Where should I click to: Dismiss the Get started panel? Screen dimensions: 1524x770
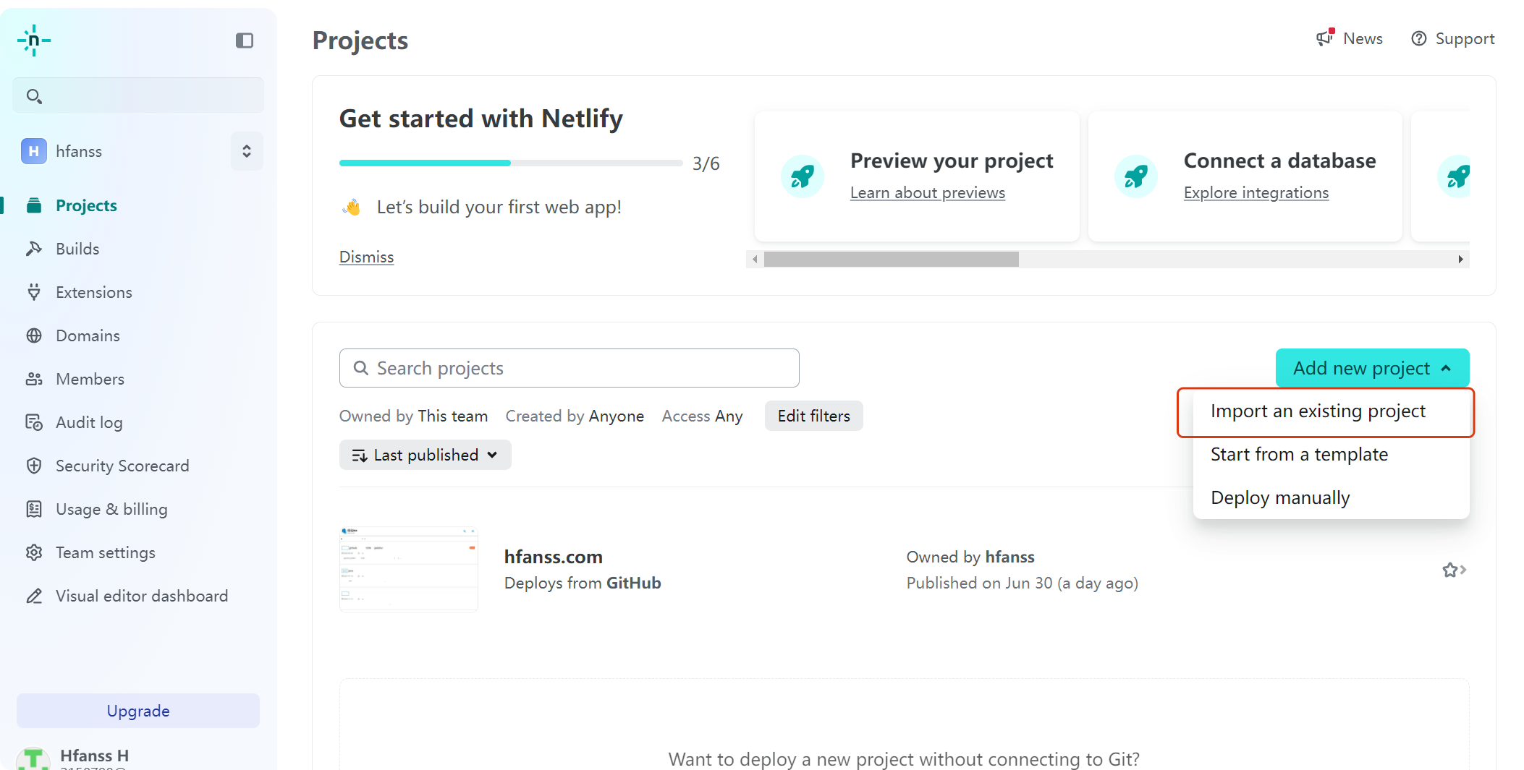coord(366,257)
